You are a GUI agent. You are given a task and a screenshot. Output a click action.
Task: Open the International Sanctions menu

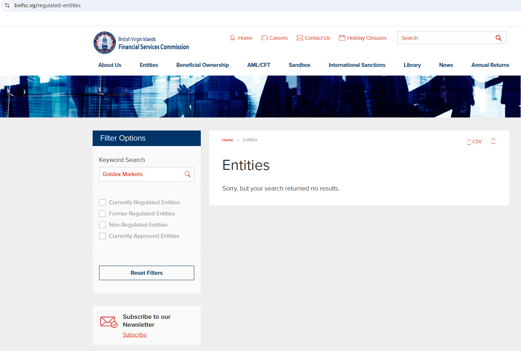(357, 65)
